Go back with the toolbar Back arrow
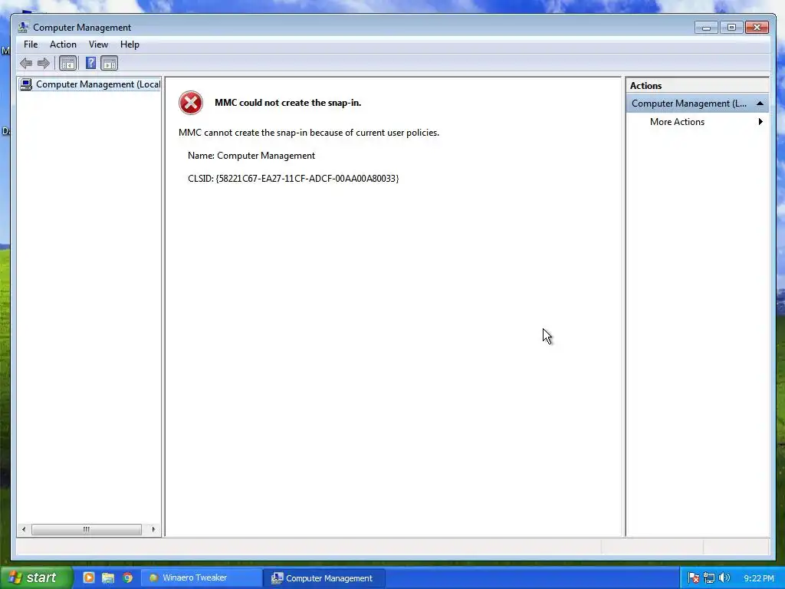785x589 pixels. click(x=26, y=63)
